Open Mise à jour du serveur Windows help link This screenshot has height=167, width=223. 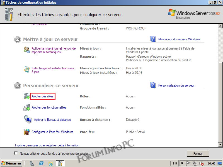179,39
